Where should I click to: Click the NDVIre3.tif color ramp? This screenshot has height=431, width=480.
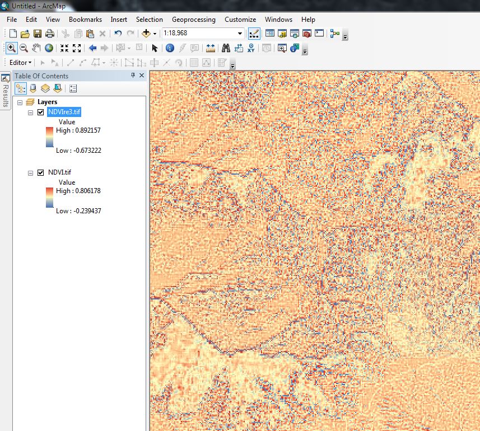(x=50, y=137)
